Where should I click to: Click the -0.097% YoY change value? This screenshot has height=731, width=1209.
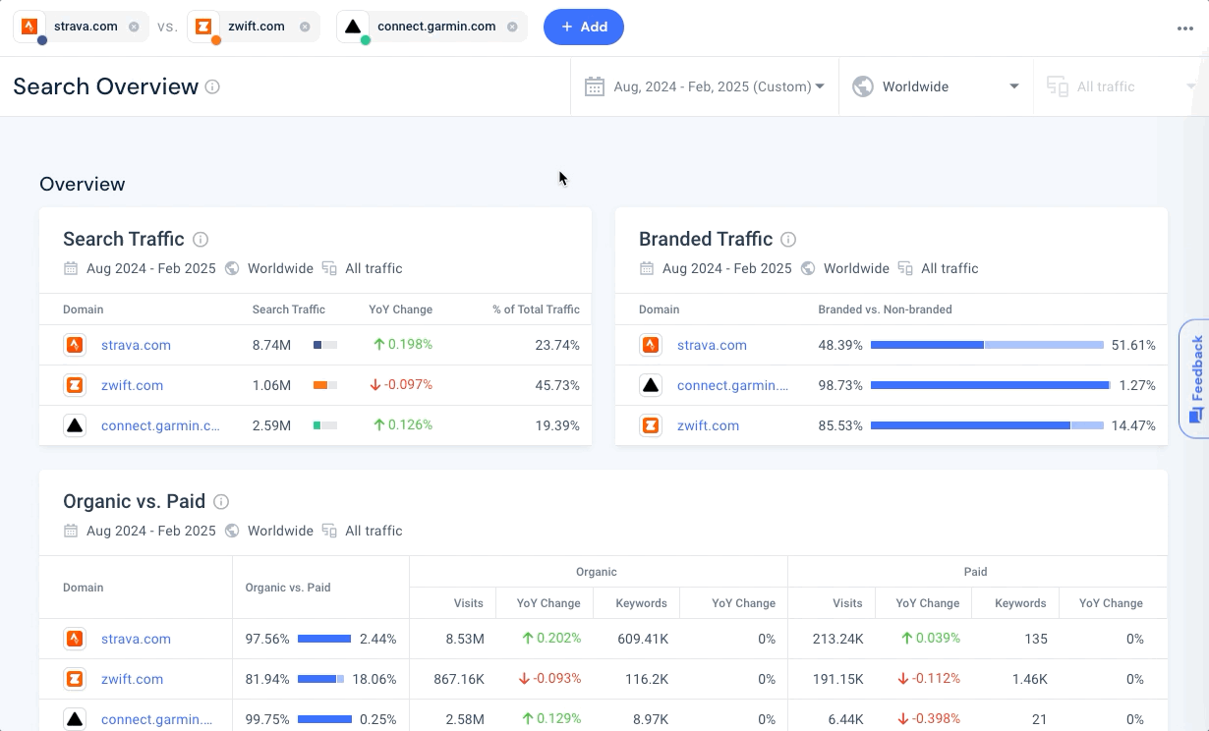pyautogui.click(x=409, y=385)
